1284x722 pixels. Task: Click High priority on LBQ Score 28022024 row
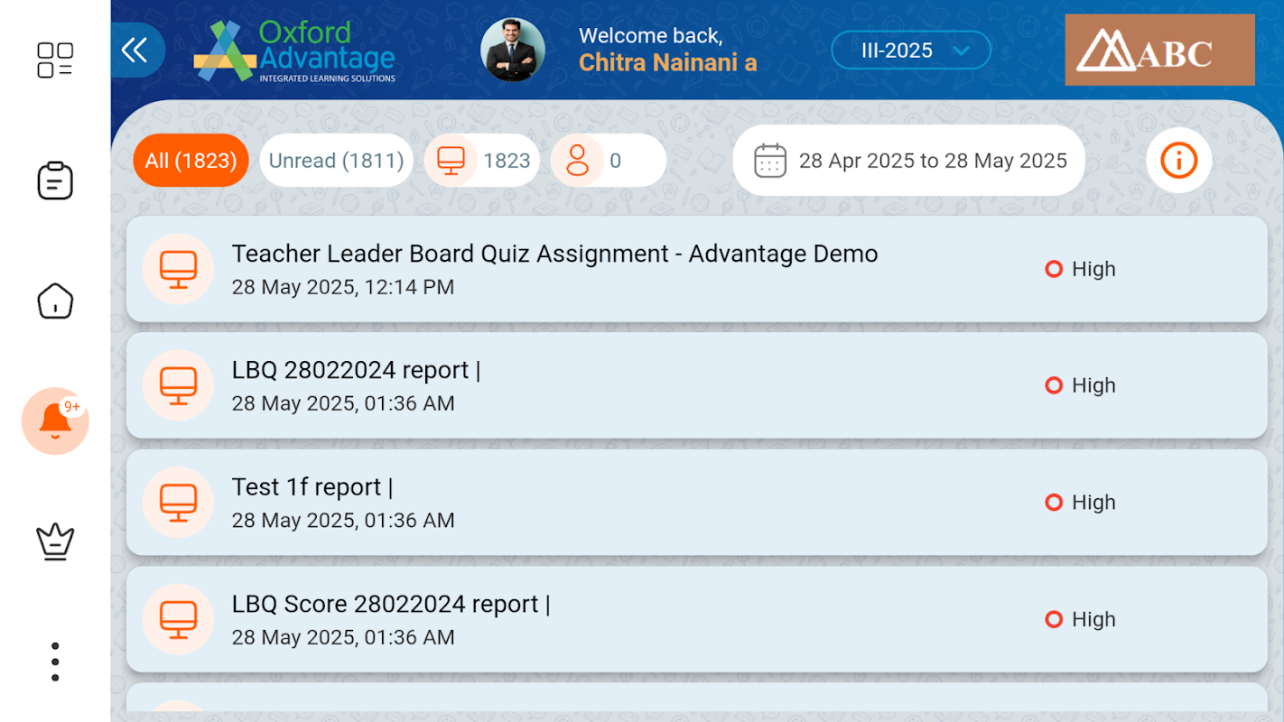(1080, 619)
